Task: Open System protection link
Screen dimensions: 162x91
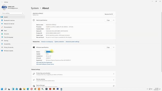Action: 59,42
